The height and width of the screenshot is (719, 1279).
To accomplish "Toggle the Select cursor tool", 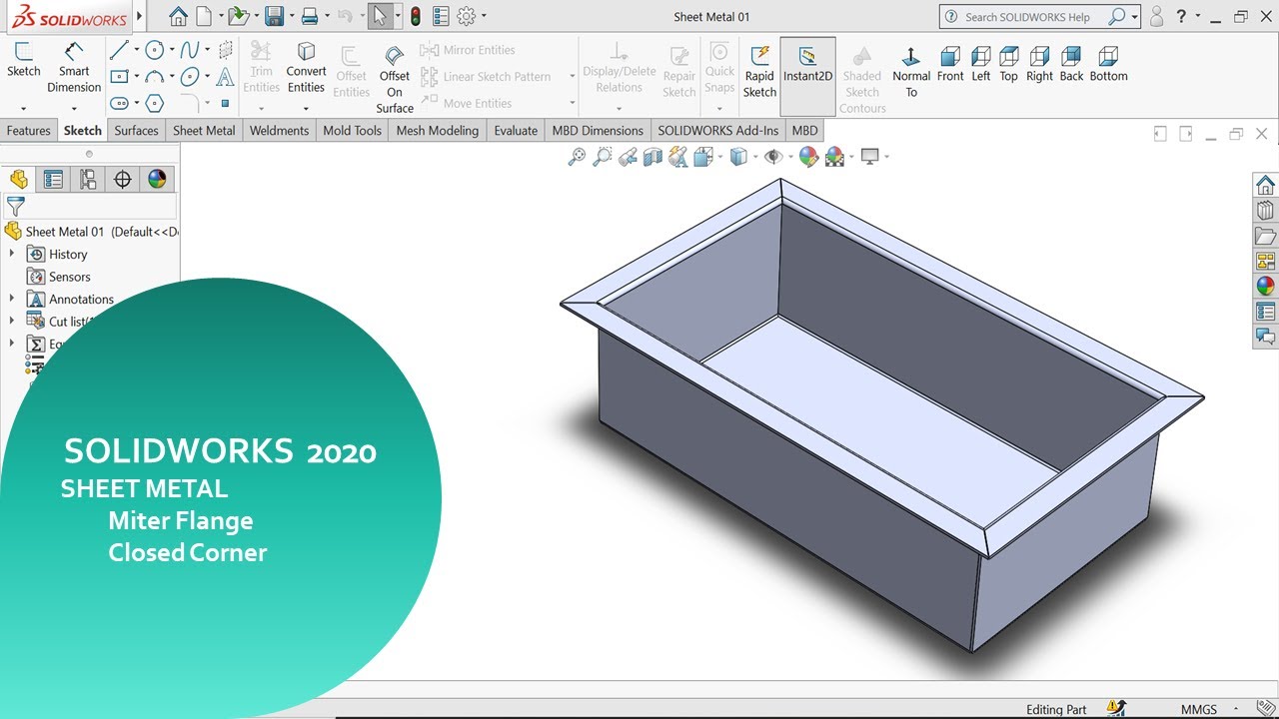I will tap(380, 16).
